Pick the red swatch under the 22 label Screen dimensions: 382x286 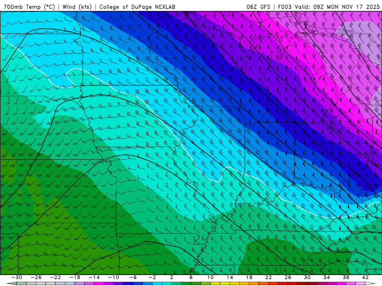273,284
